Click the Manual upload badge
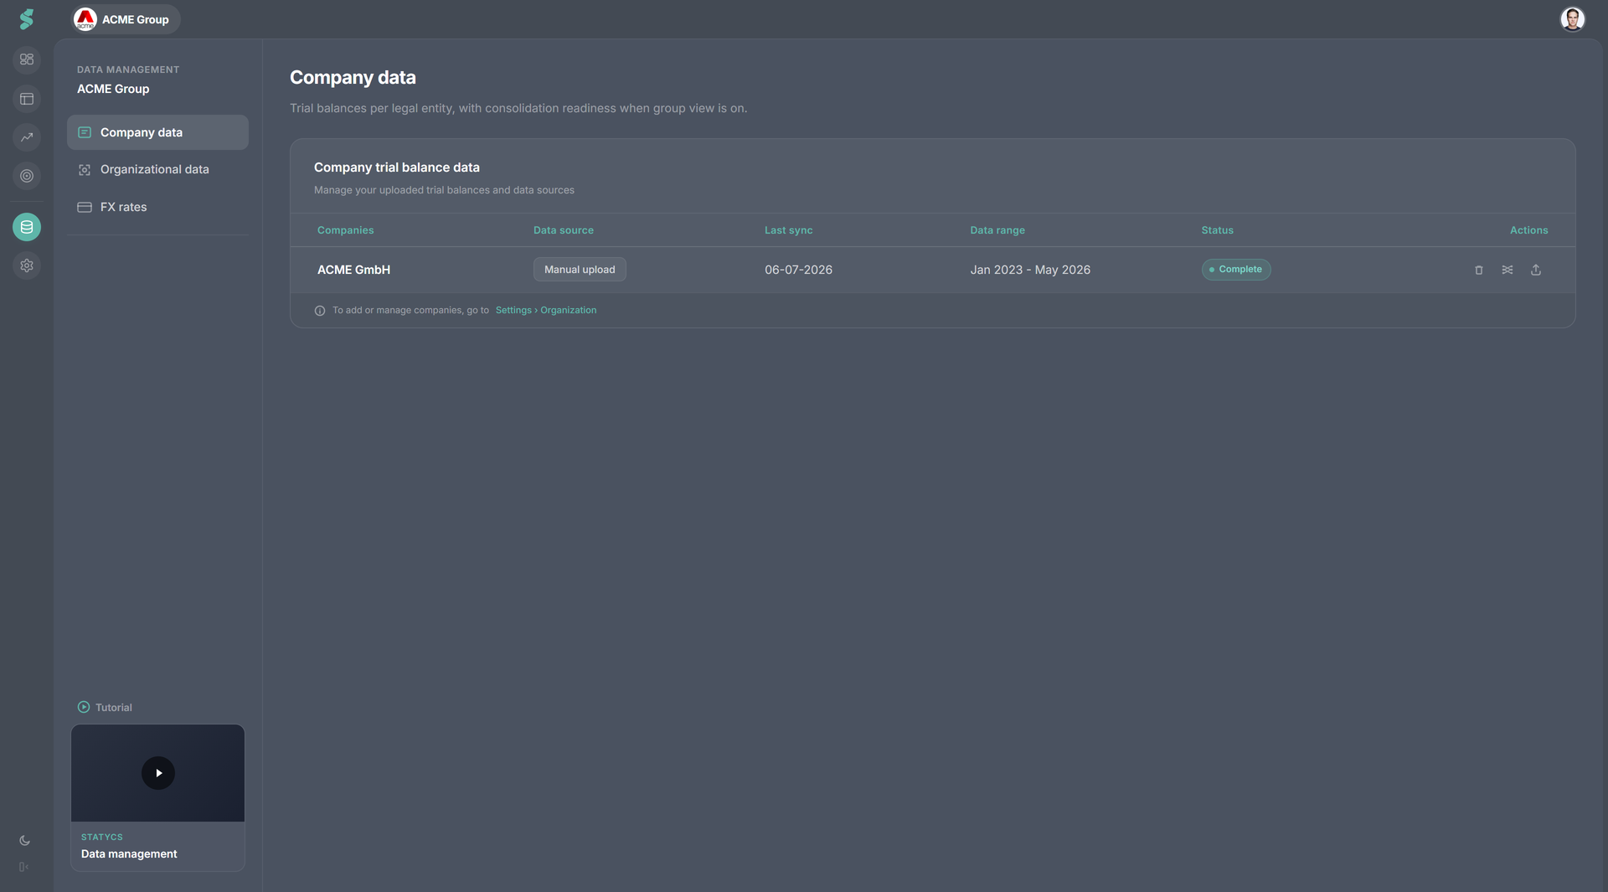The height and width of the screenshot is (892, 1608). coord(580,270)
